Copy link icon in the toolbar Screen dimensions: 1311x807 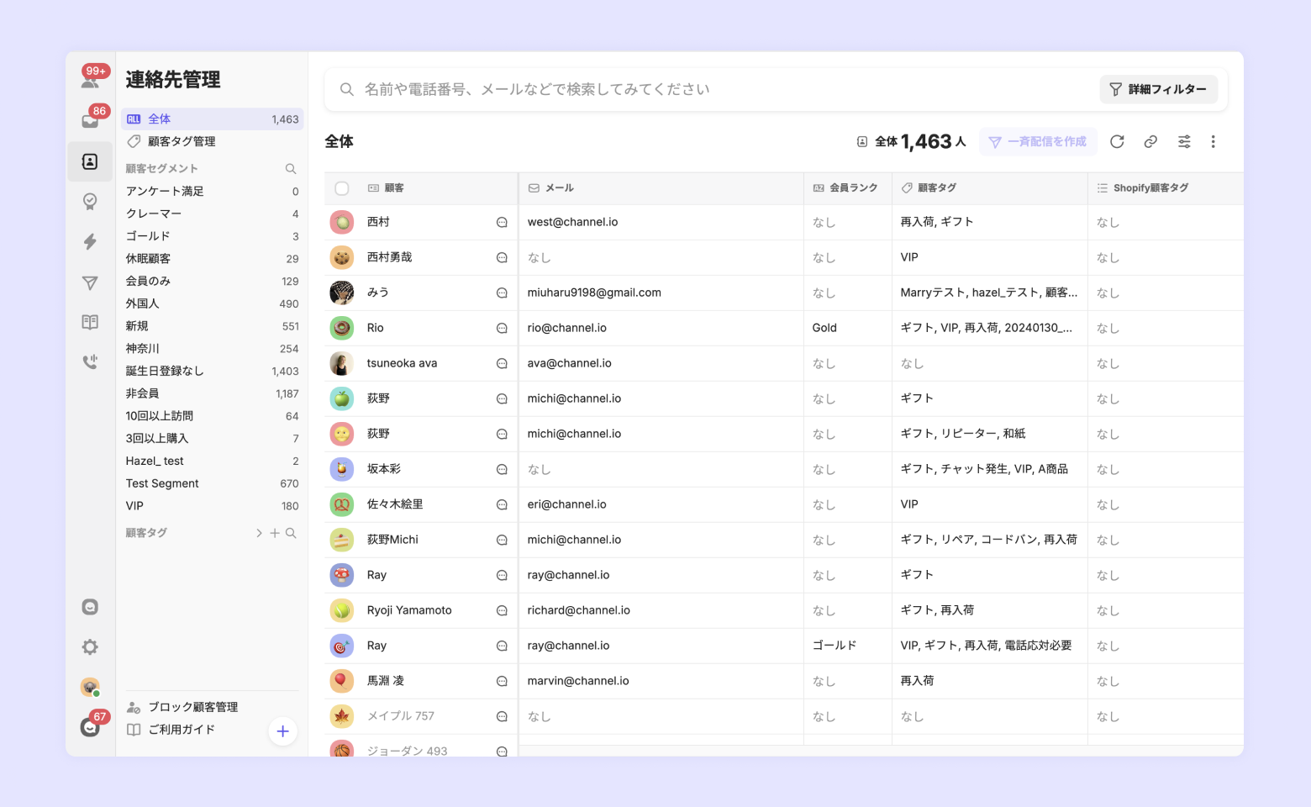coord(1150,142)
